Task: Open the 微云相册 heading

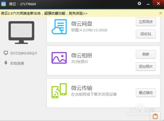Action: (82, 55)
